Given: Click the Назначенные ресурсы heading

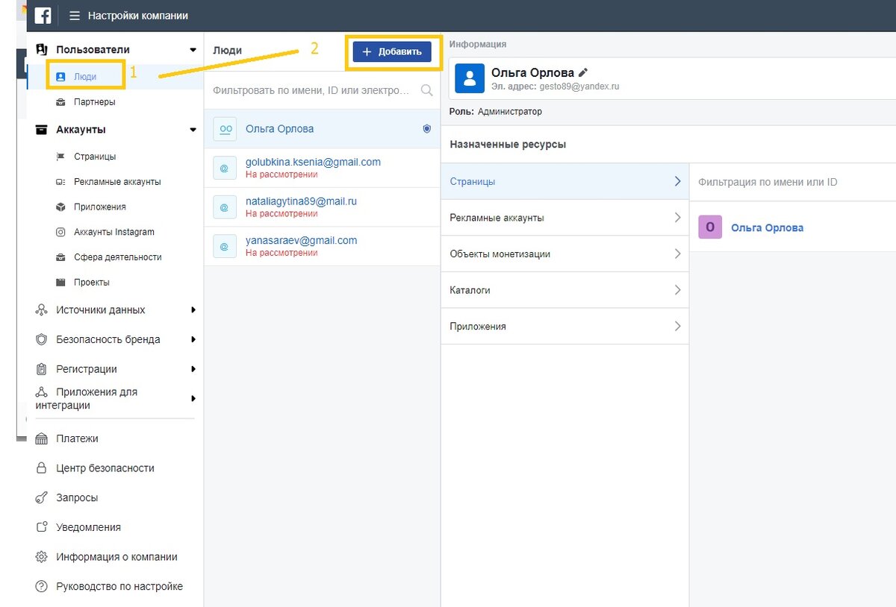Looking at the screenshot, I should (508, 144).
